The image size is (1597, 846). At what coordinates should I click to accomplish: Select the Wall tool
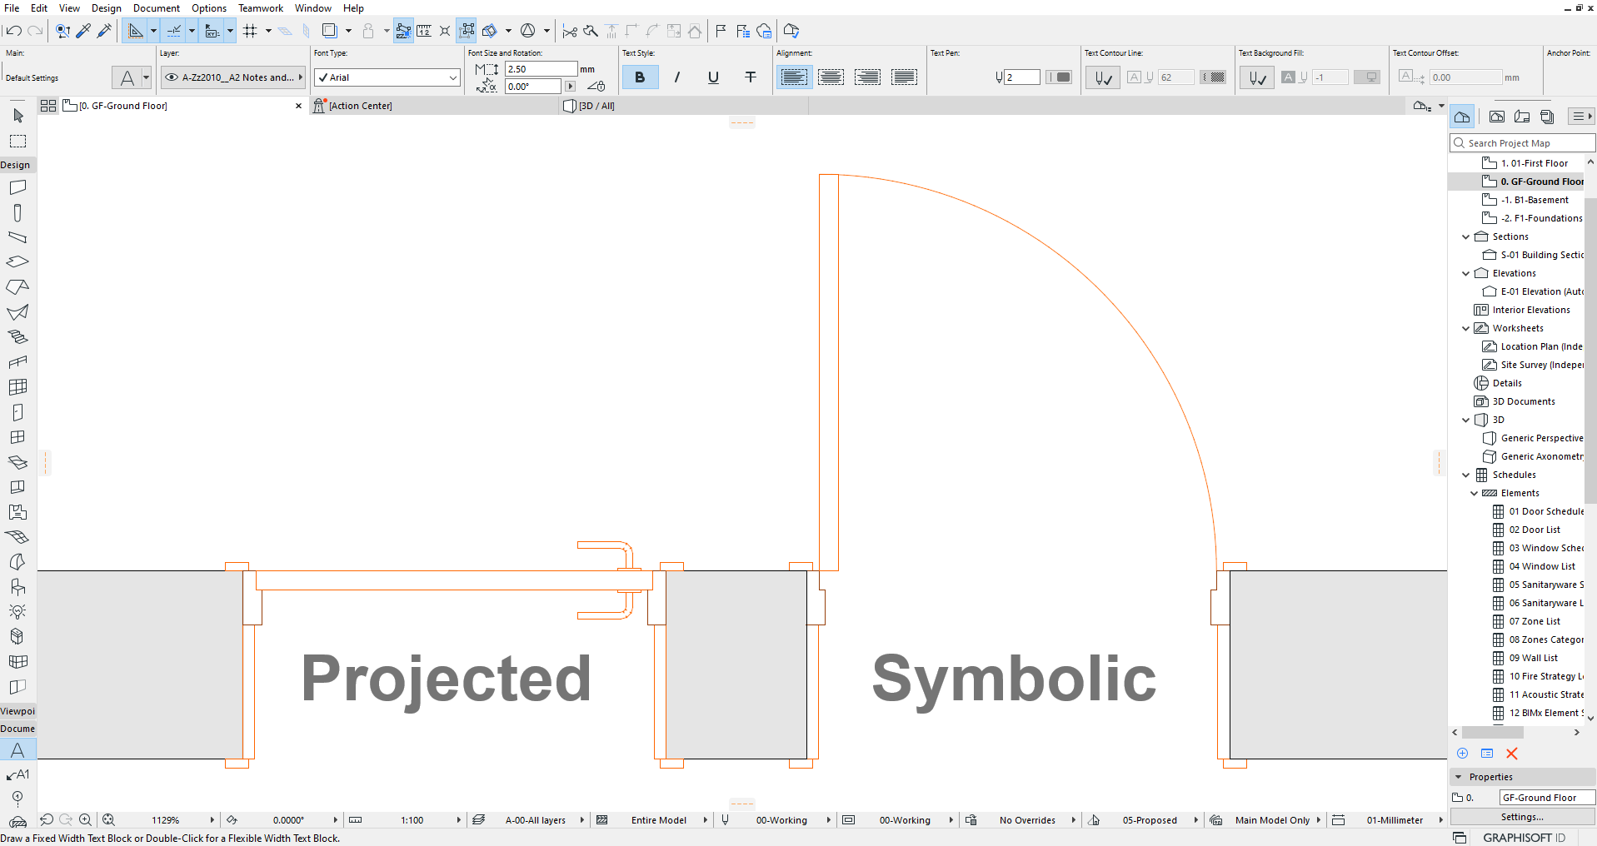(x=17, y=187)
